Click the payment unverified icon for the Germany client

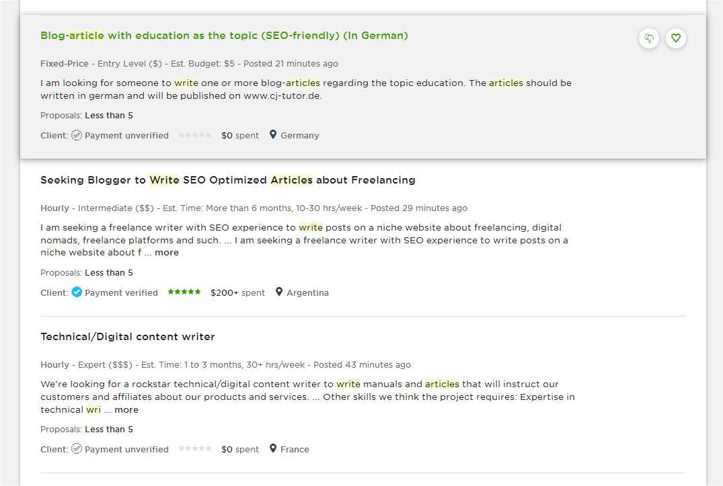(77, 135)
